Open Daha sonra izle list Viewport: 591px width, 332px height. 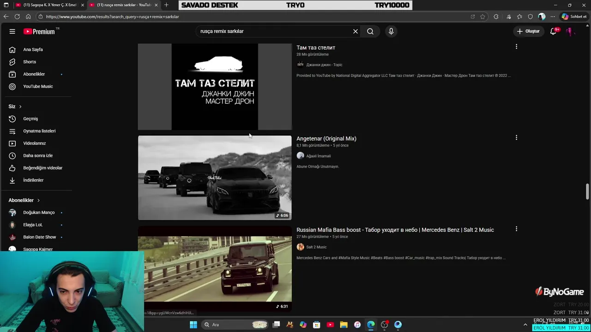[x=39, y=155]
